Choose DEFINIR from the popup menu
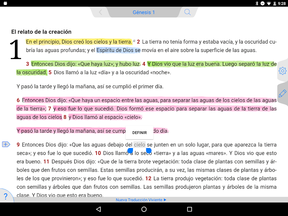The height and width of the screenshot is (216, 288). pos(139,133)
